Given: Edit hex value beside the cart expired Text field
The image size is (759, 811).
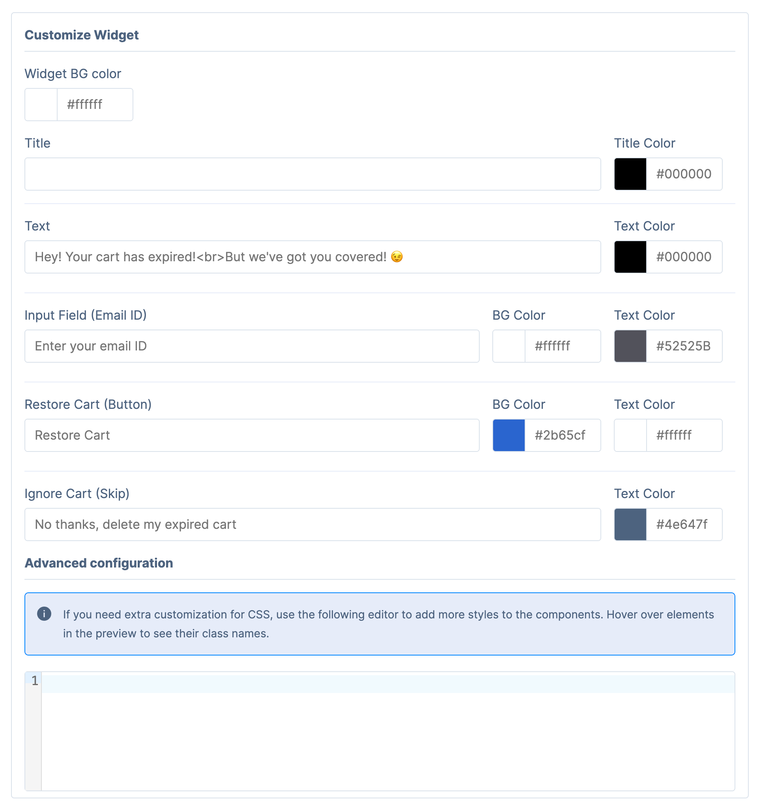Looking at the screenshot, I should 684,257.
